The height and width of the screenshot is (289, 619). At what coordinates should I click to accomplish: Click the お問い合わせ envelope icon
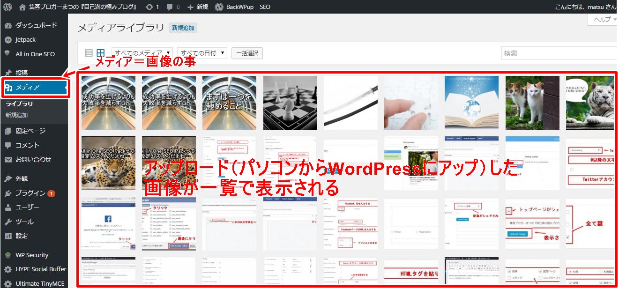tap(8, 160)
